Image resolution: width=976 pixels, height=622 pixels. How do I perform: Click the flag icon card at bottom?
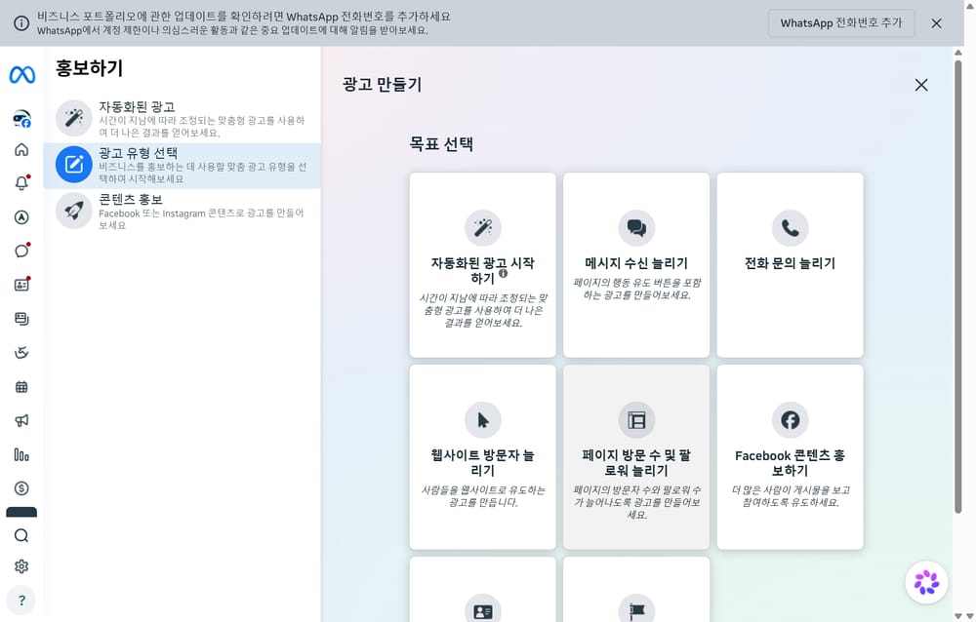[636, 611]
